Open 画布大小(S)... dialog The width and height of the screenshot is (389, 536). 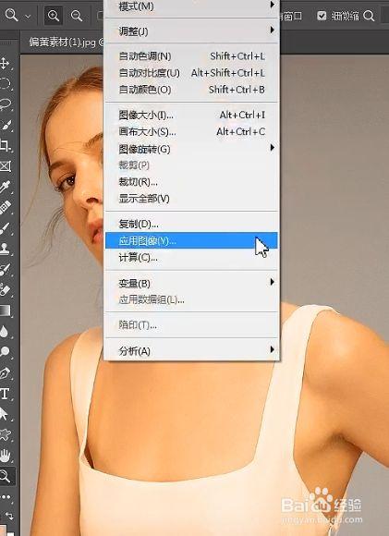point(192,131)
